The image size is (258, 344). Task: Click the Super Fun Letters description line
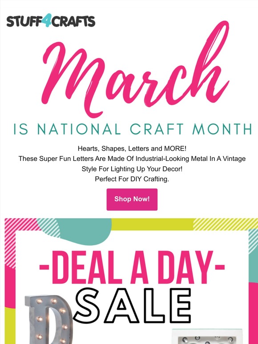click(x=132, y=159)
